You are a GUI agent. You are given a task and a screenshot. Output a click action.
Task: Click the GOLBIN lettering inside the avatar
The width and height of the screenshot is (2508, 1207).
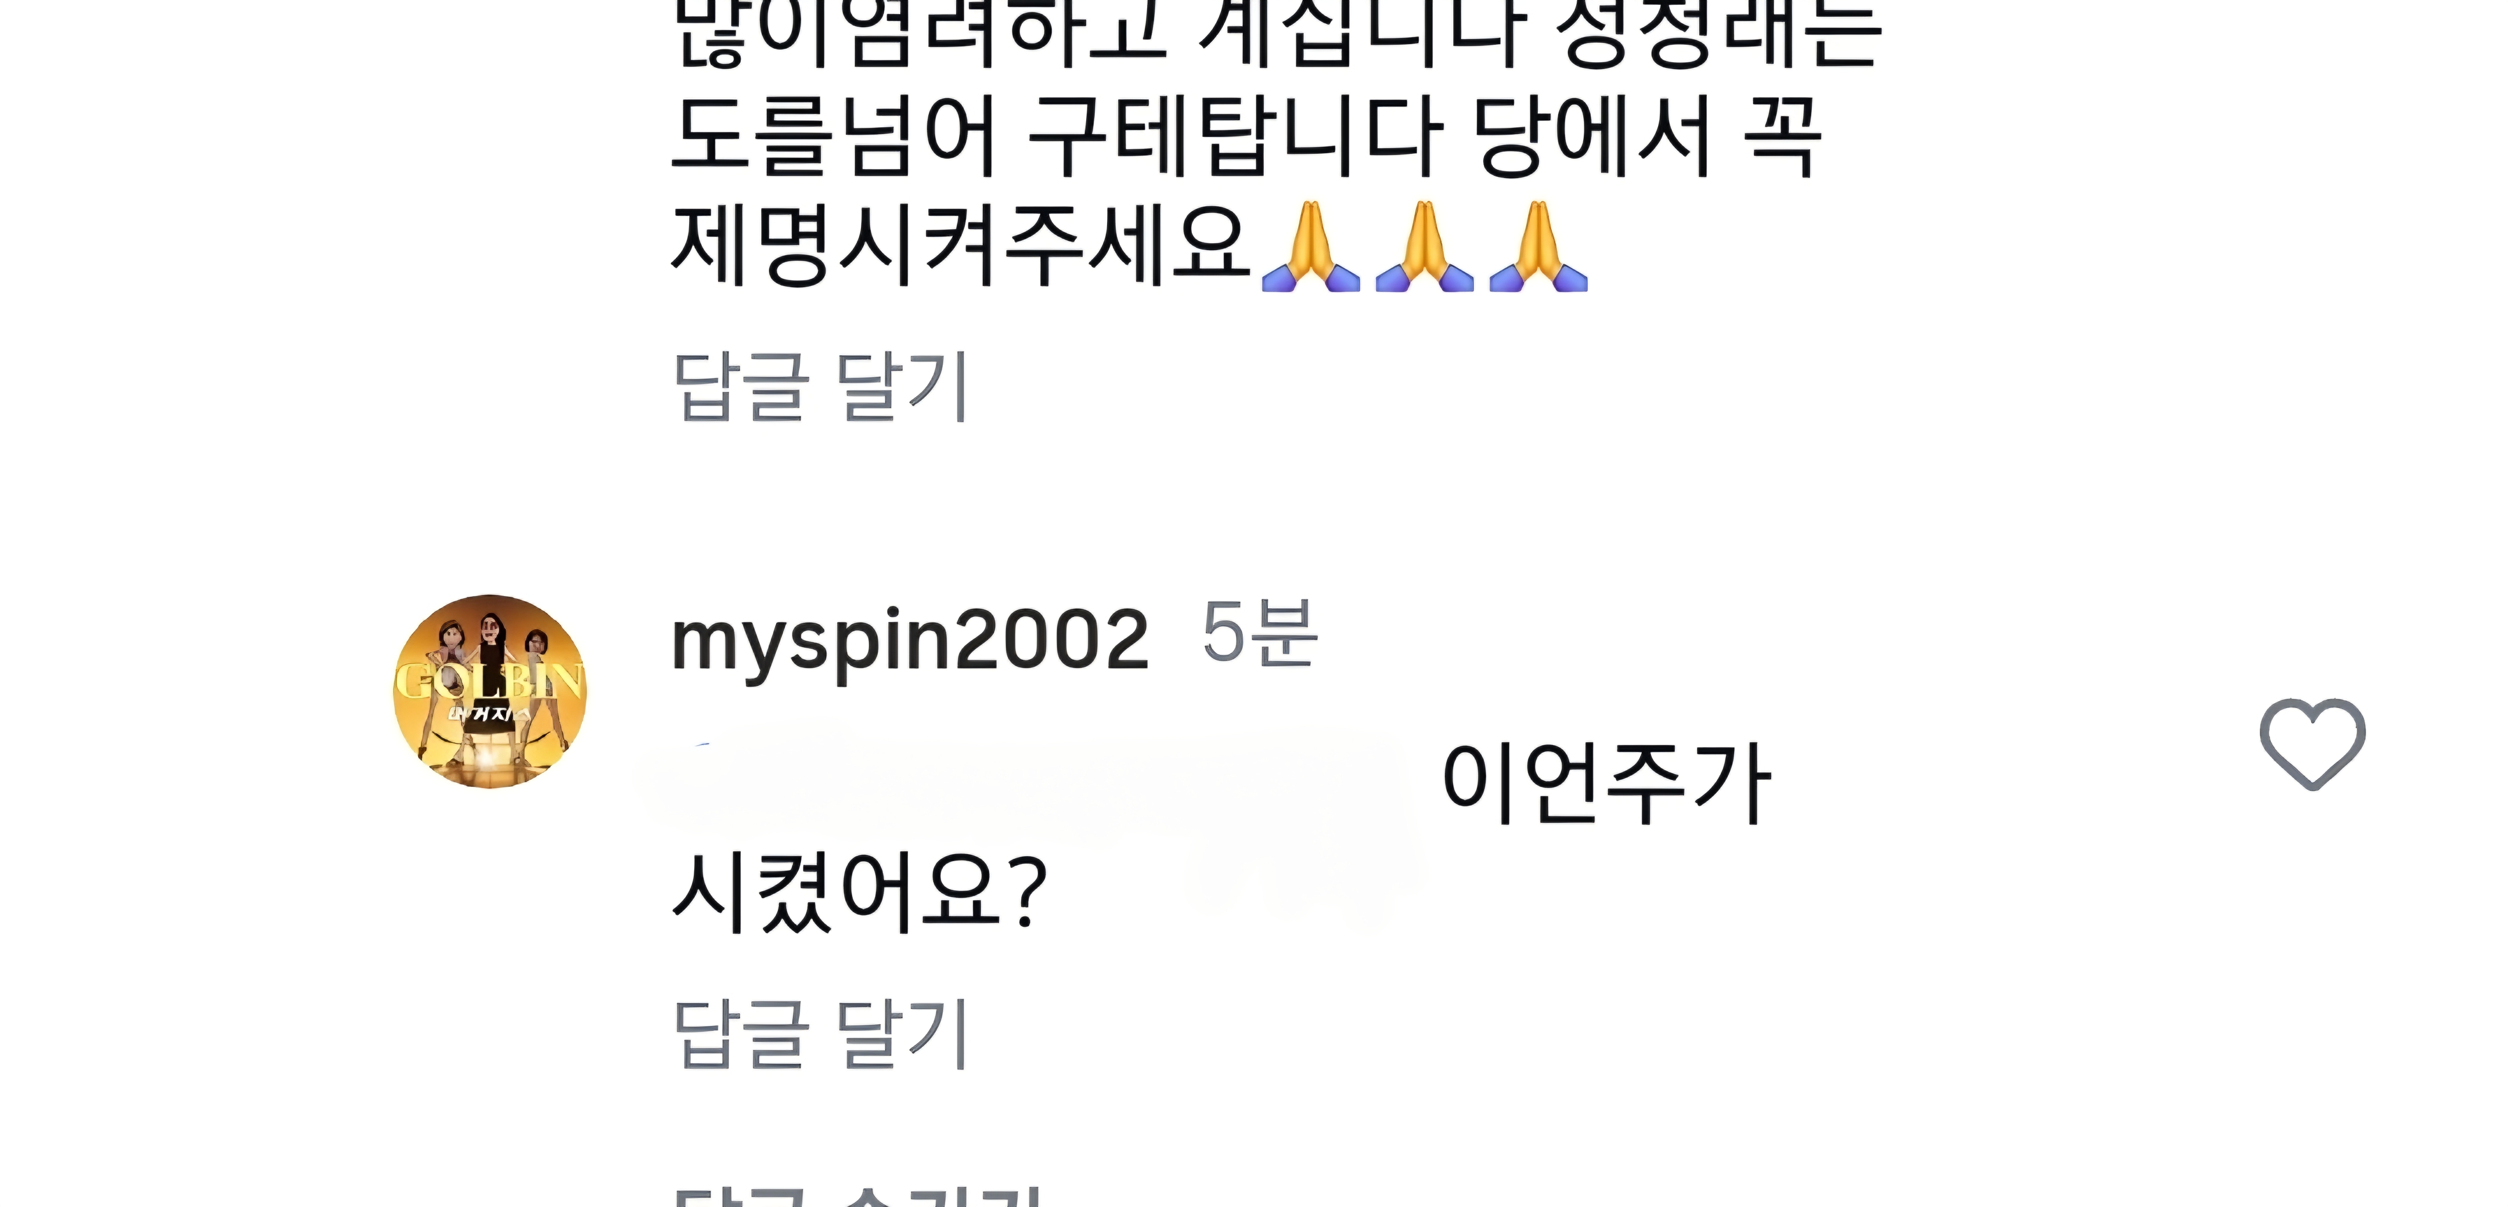click(x=490, y=681)
